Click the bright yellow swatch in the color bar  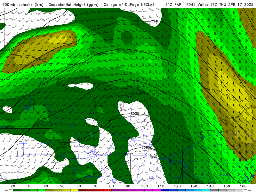[75, 190]
